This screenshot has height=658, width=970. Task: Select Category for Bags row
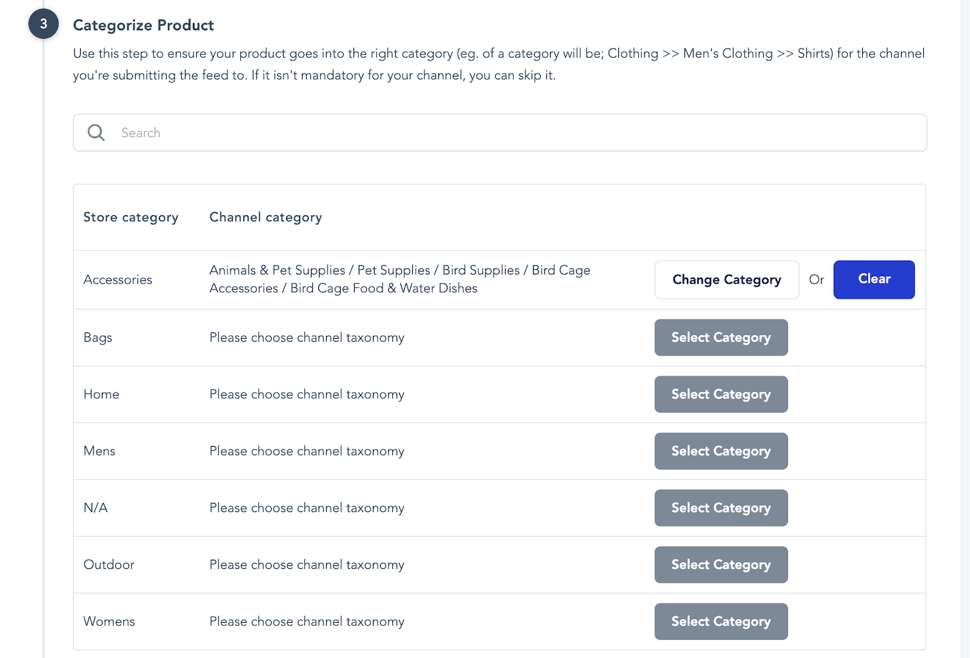721,337
